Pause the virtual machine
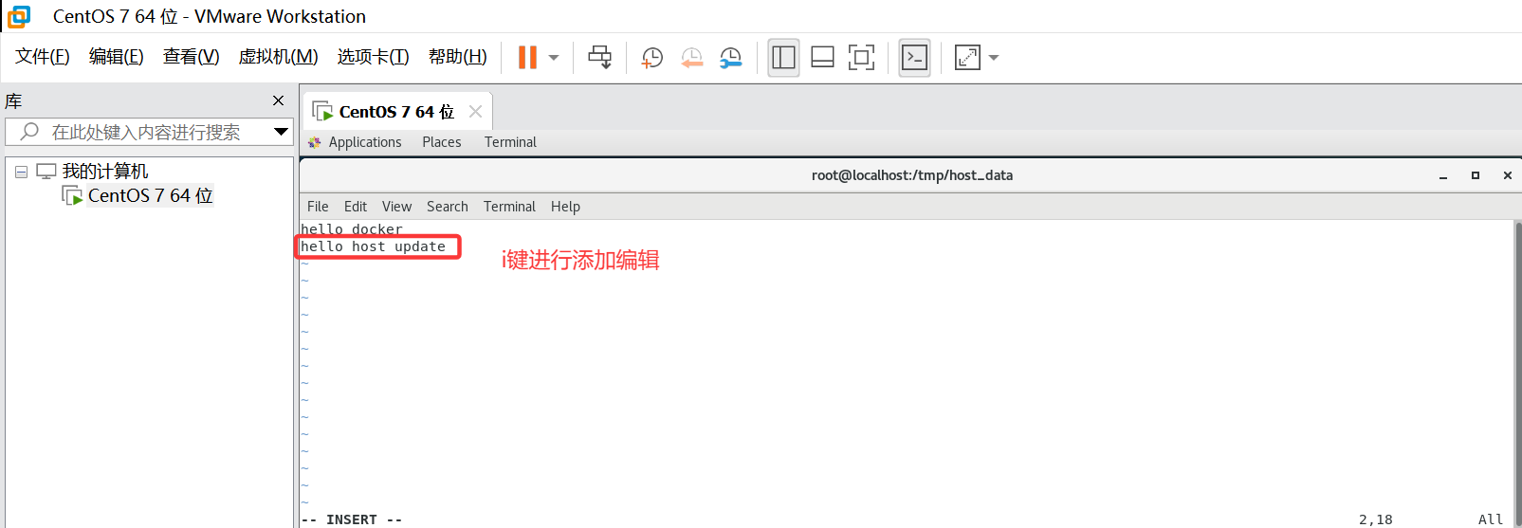Viewport: 1522px width, 528px height. click(x=527, y=57)
